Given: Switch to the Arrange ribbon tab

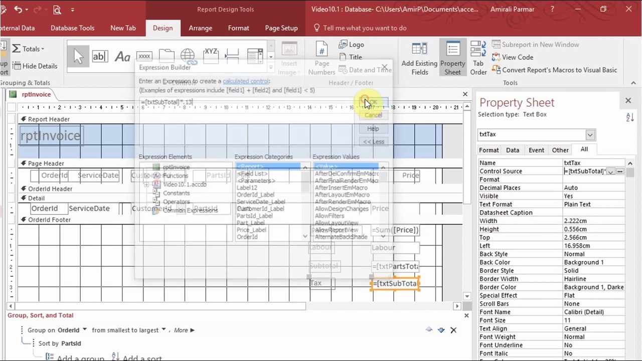Looking at the screenshot, I should (x=200, y=28).
